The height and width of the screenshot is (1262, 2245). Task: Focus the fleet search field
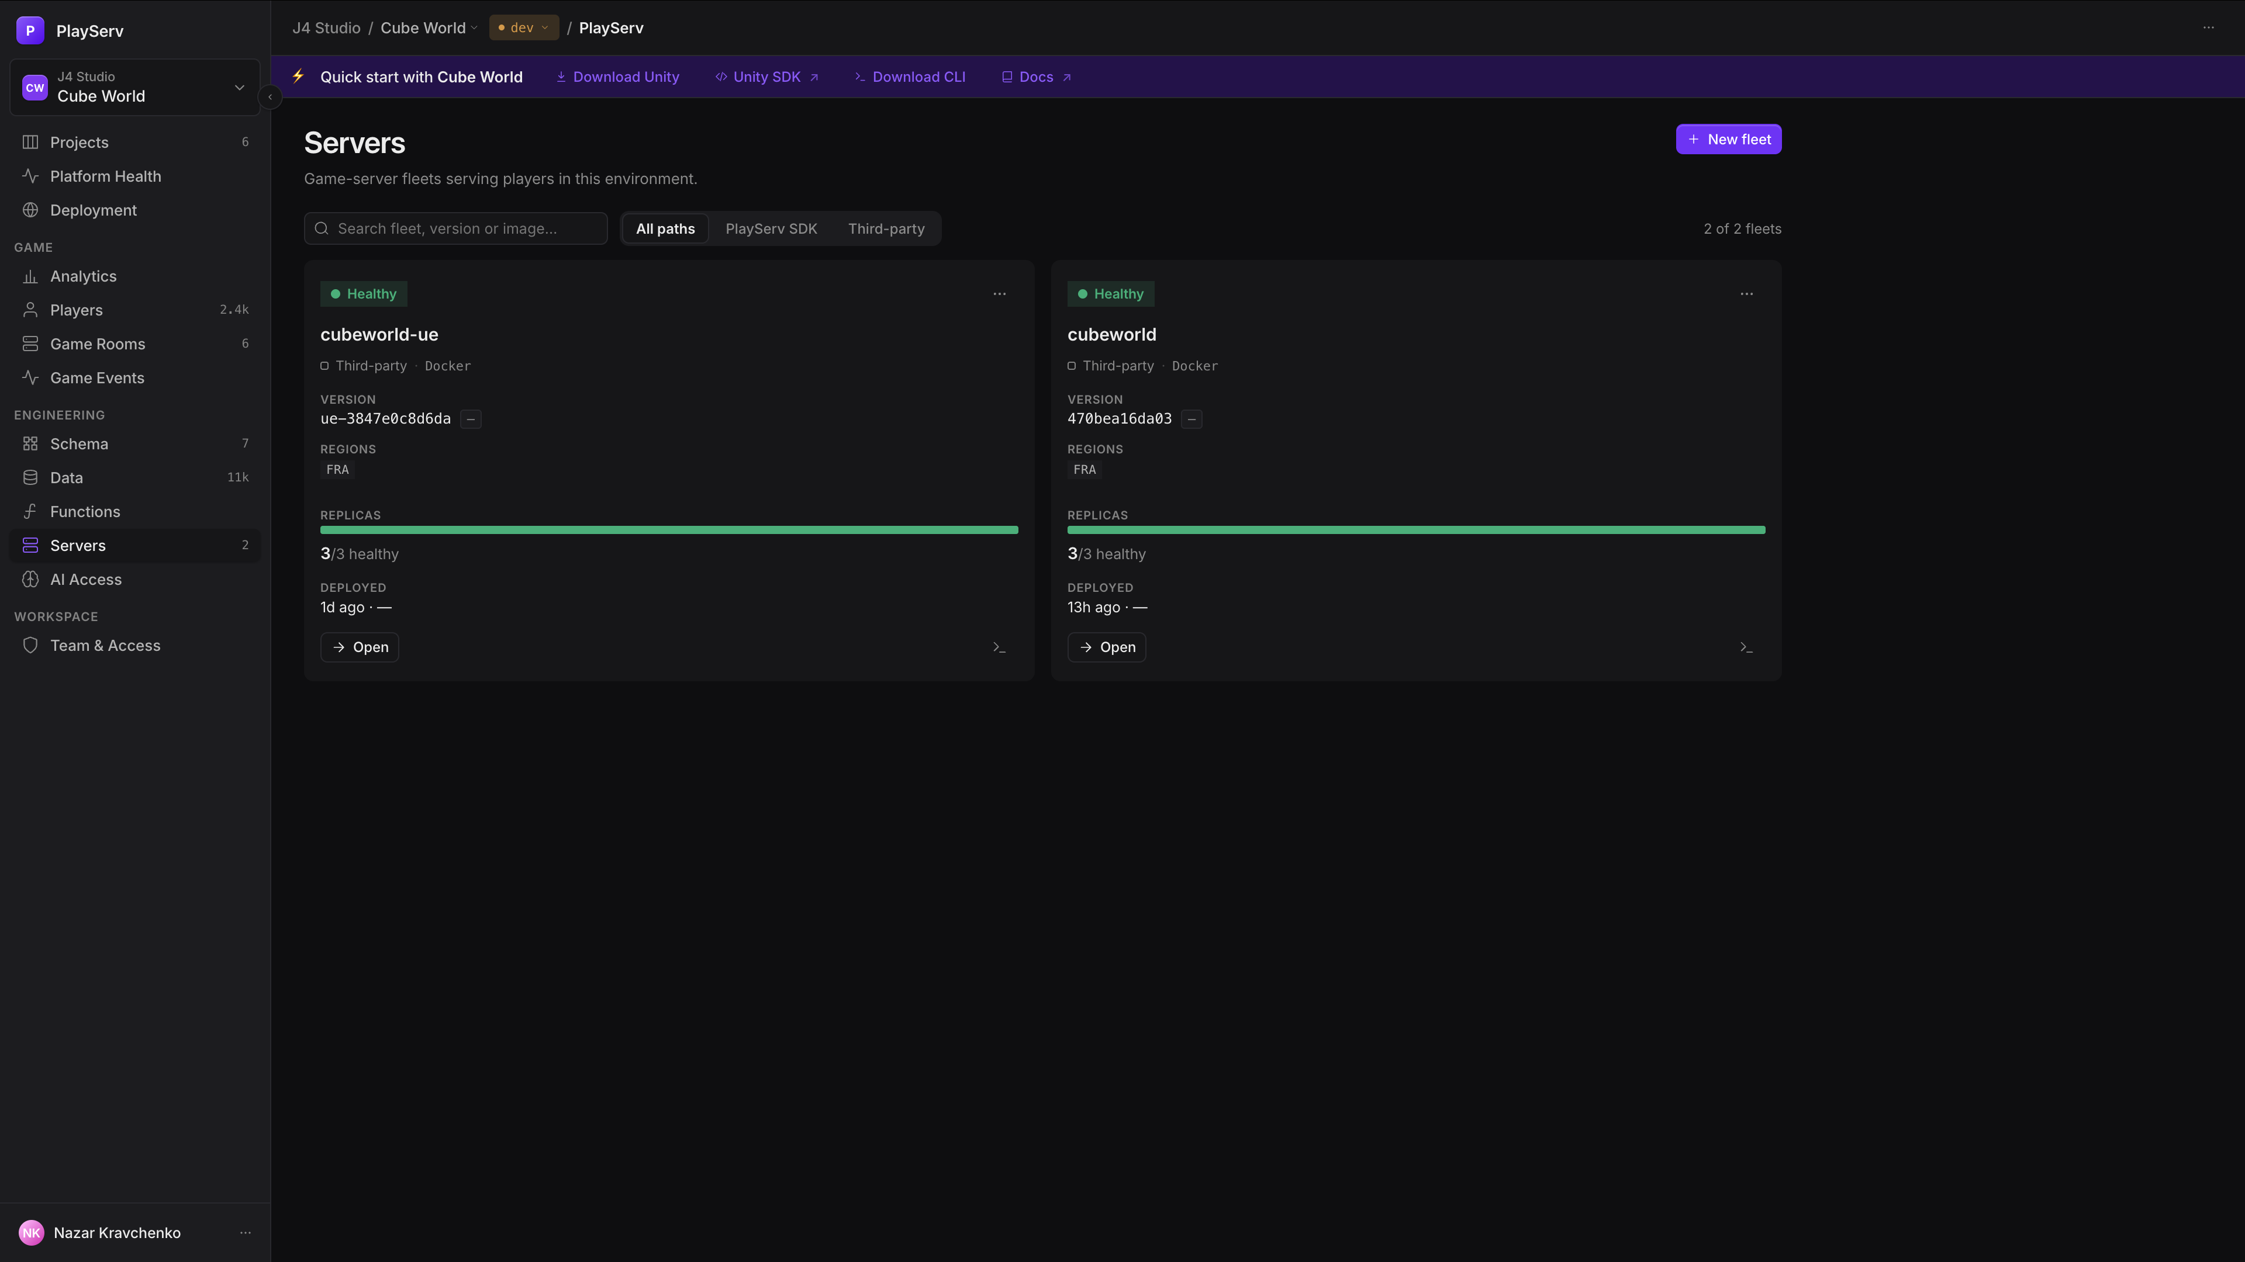[x=456, y=228]
